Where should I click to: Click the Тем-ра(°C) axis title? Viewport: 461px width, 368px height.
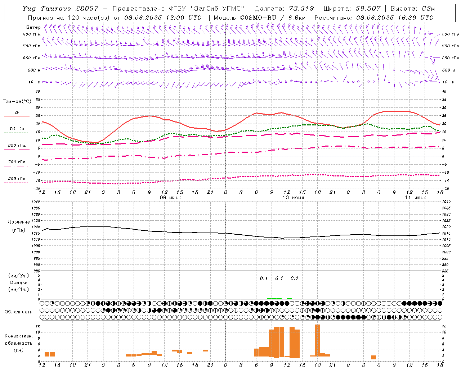click(x=17, y=102)
